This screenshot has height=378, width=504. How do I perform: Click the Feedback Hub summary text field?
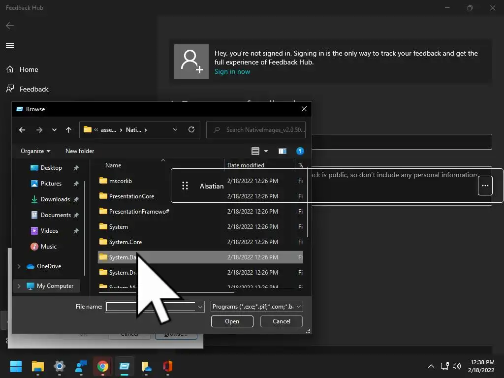[x=402, y=142]
